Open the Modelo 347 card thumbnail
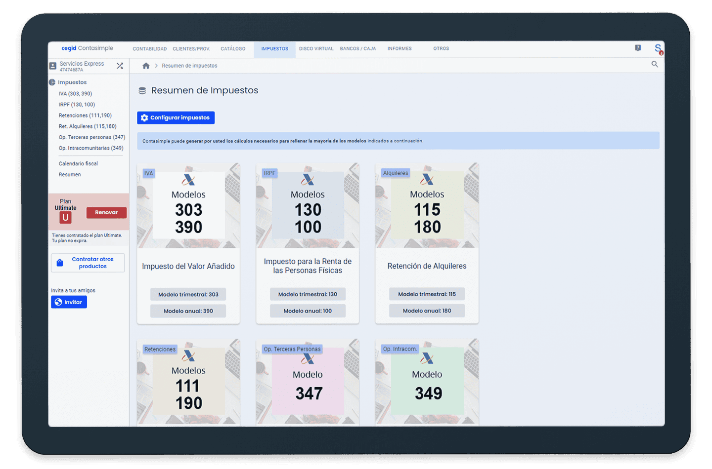Screen dimensions: 712x469 coord(308,382)
